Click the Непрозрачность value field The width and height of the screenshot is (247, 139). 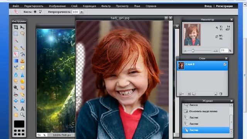coord(76,12)
